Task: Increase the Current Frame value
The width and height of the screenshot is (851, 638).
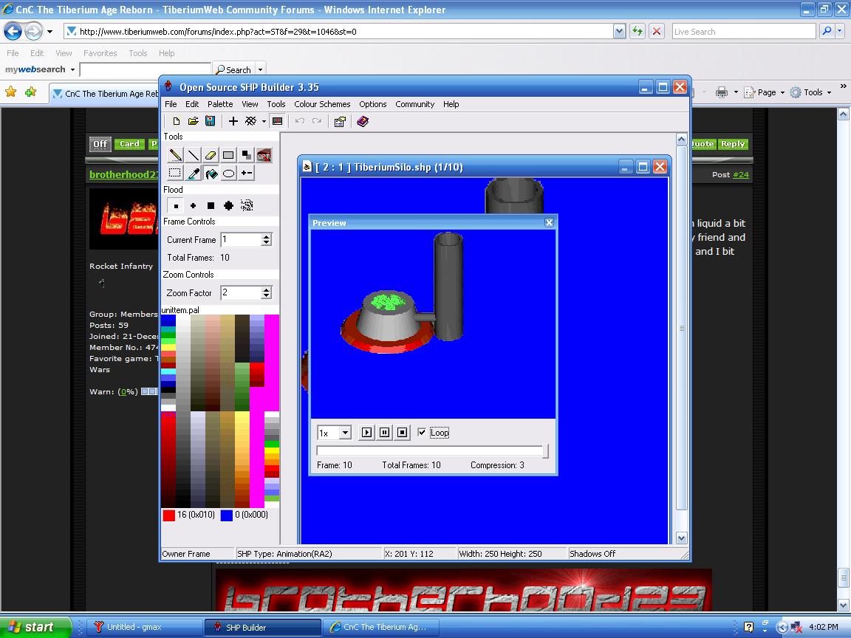Action: tap(266, 236)
